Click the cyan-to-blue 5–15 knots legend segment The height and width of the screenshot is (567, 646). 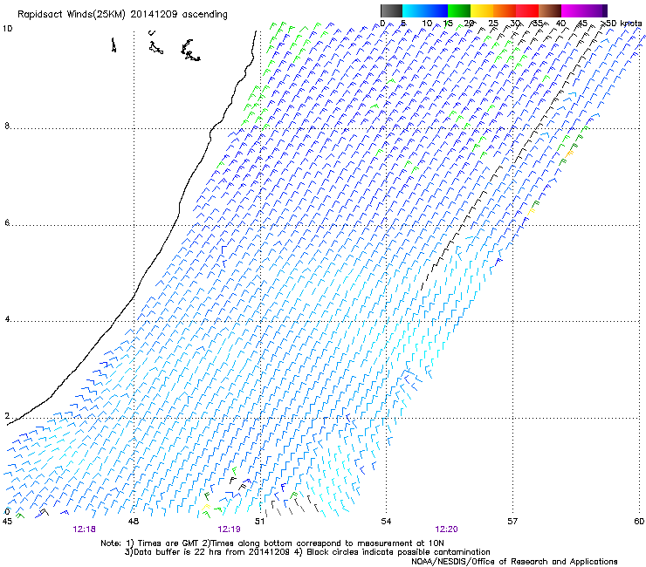[x=425, y=10]
